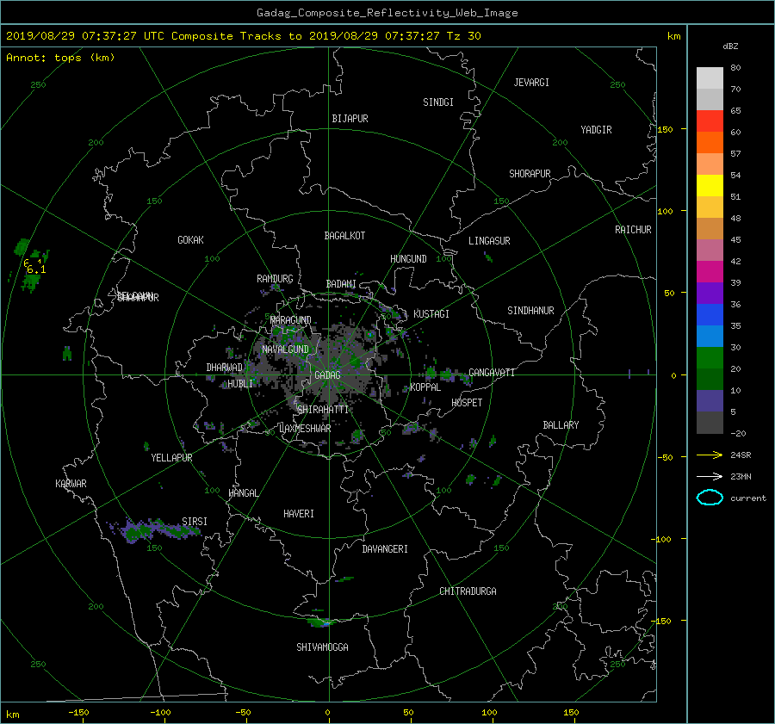Click the -100 bottom axis tick label
This screenshot has width=775, height=724.
pyautogui.click(x=160, y=713)
